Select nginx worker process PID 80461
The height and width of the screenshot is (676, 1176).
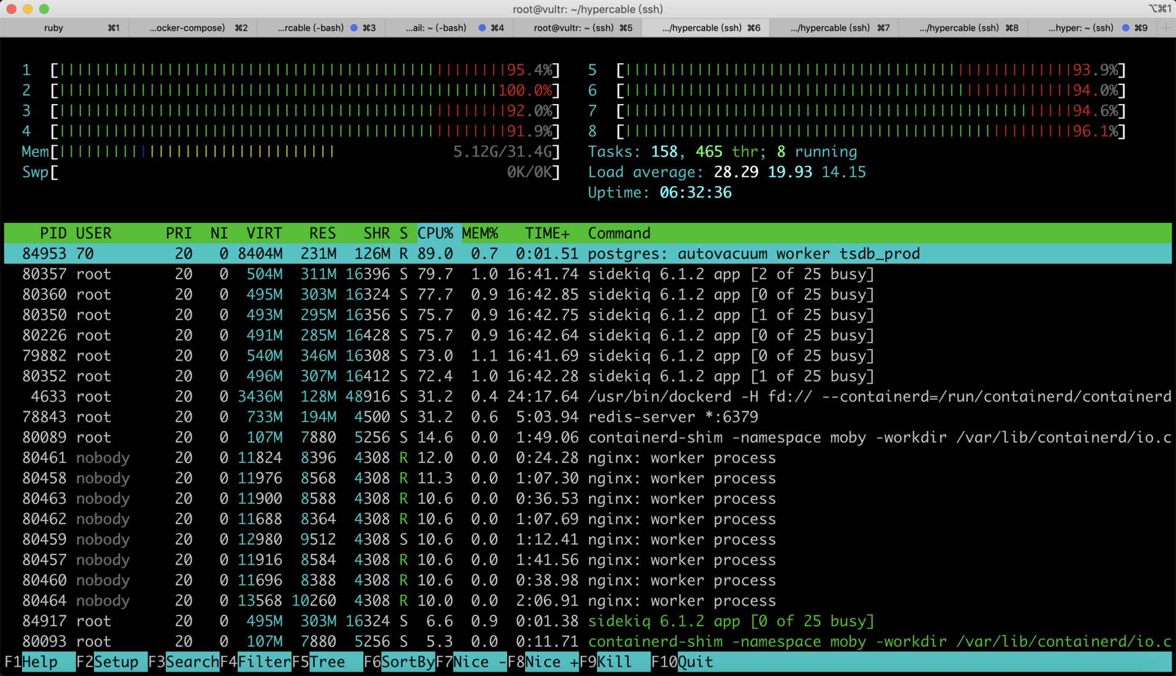point(588,458)
